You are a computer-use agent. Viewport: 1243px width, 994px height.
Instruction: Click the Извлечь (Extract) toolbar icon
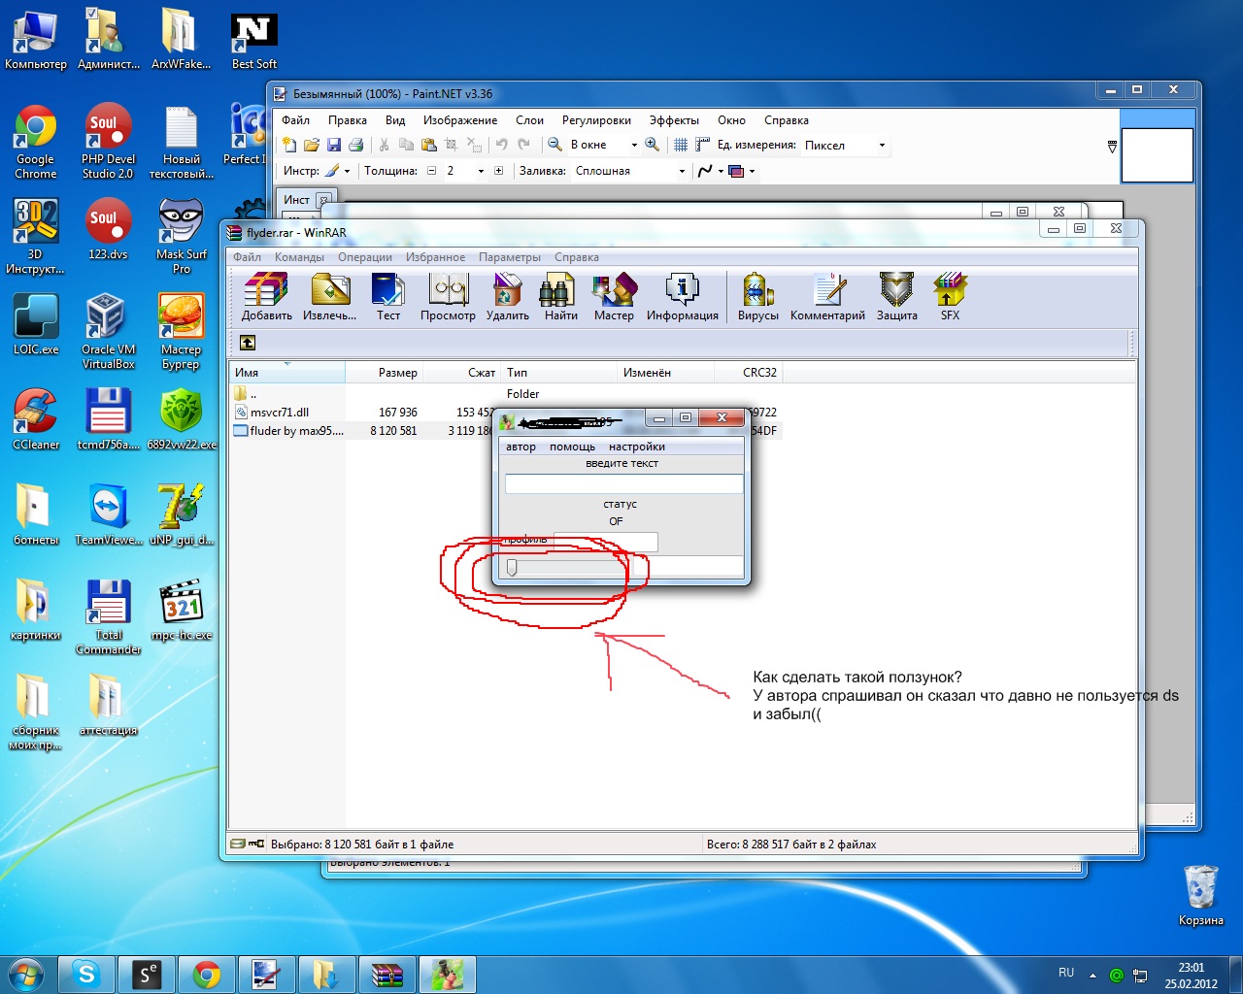(x=329, y=295)
